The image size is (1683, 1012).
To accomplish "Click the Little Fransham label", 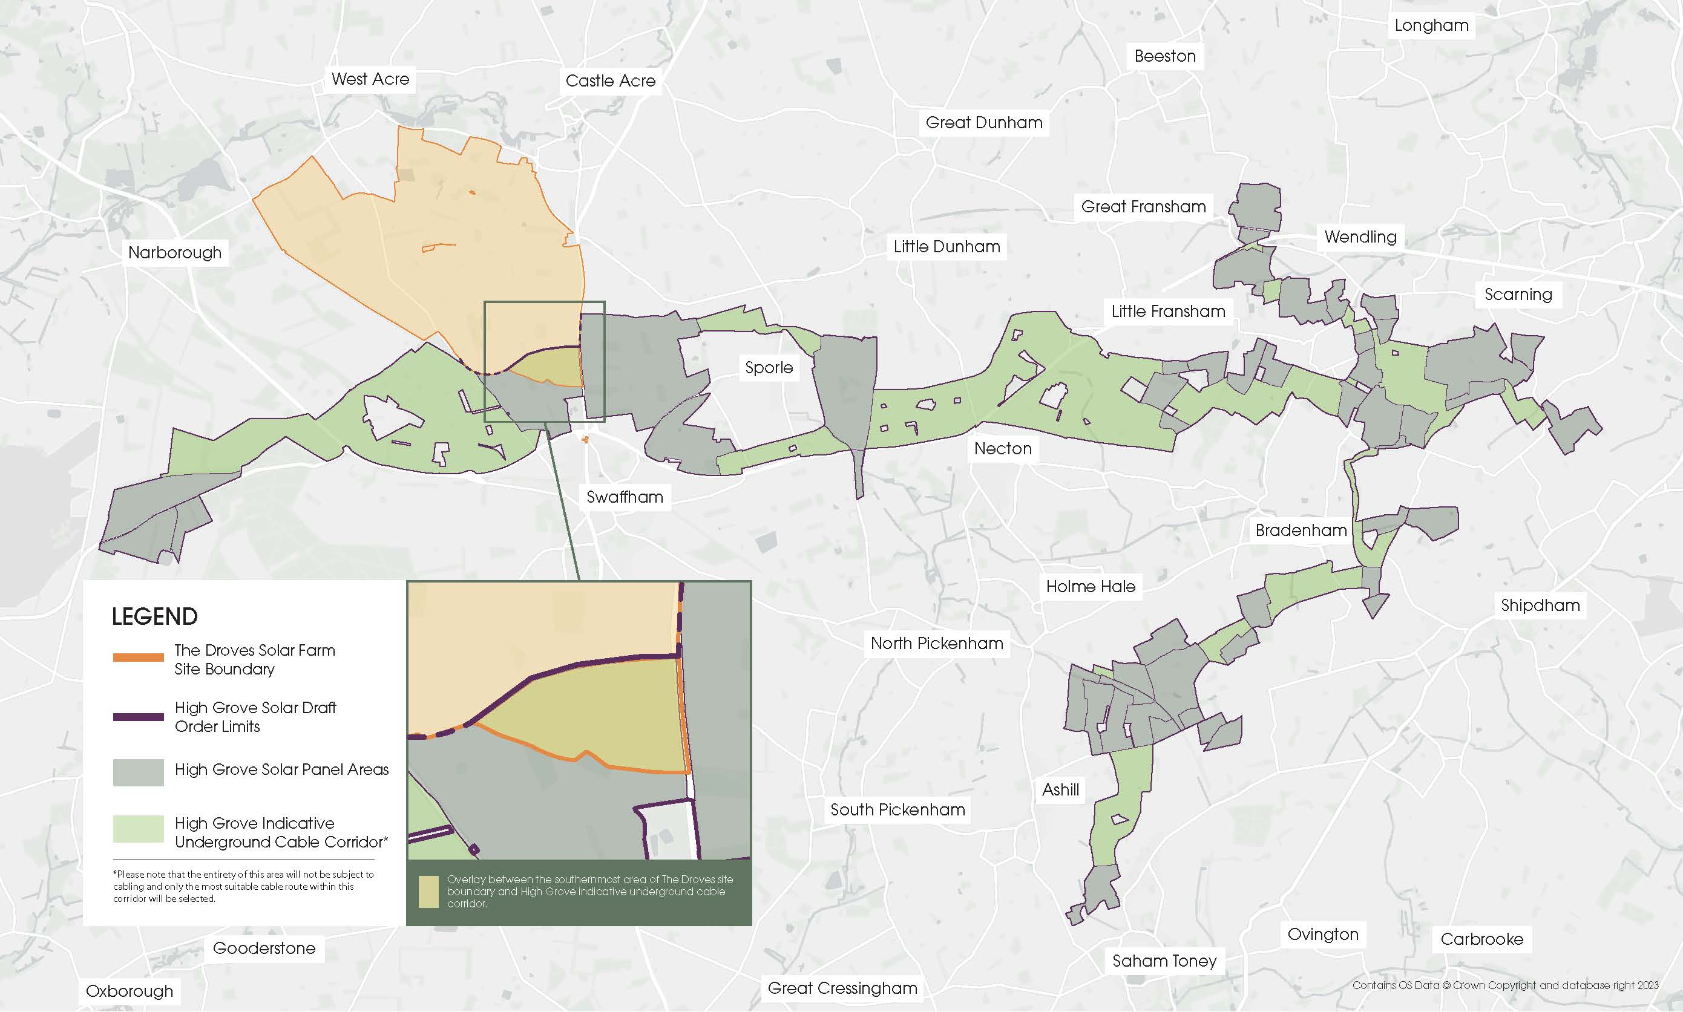I will [1168, 312].
